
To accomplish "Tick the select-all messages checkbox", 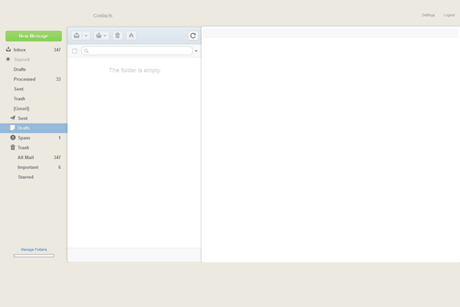I will (74, 51).
